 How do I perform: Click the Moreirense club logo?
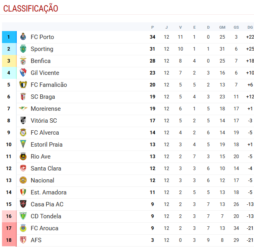(23, 109)
